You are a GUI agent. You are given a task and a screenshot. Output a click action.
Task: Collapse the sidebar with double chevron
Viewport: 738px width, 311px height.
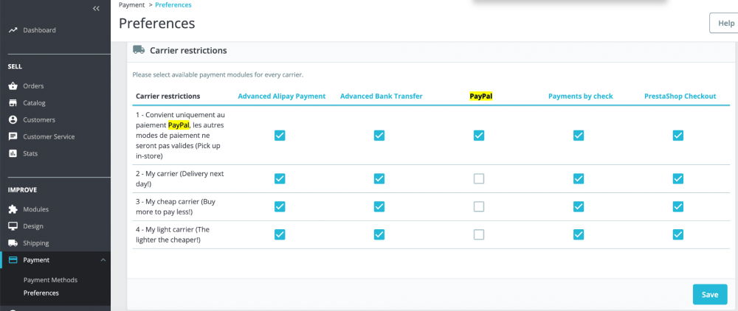click(96, 8)
